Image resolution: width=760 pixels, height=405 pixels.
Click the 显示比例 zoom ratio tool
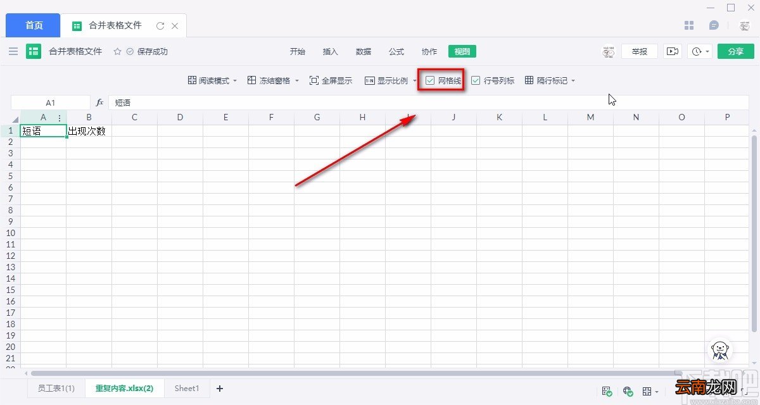(x=386, y=81)
